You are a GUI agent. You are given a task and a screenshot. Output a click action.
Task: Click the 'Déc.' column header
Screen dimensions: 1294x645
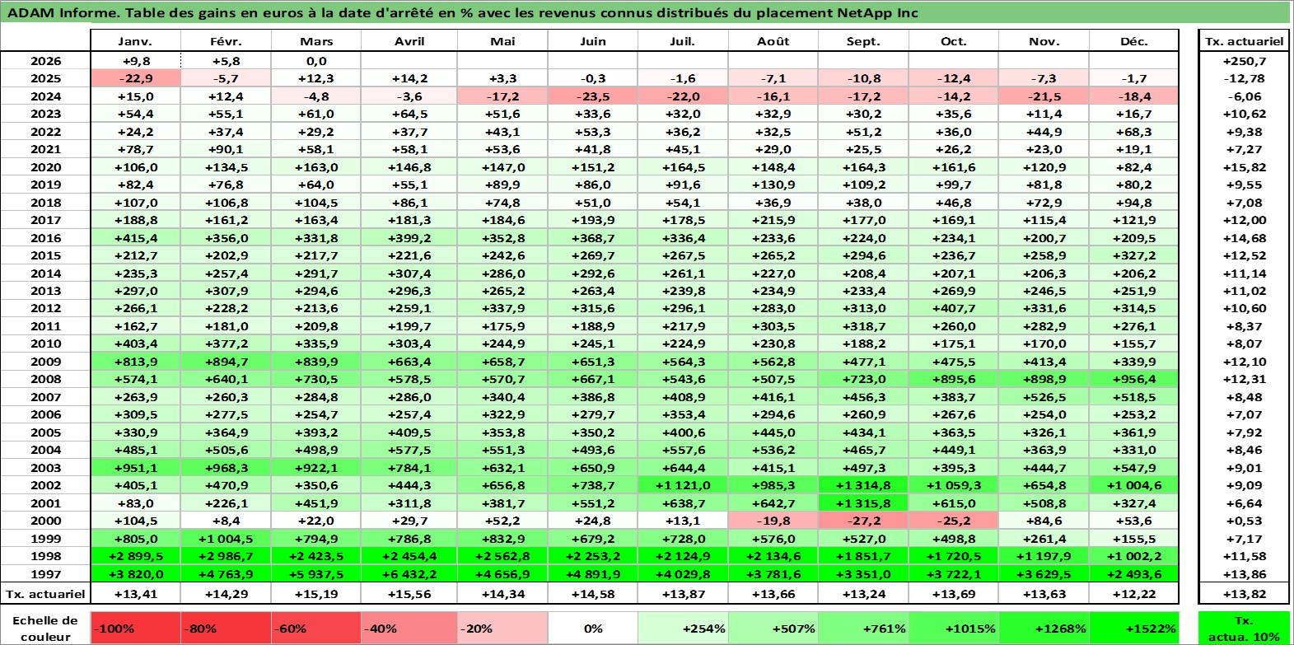pos(1134,41)
